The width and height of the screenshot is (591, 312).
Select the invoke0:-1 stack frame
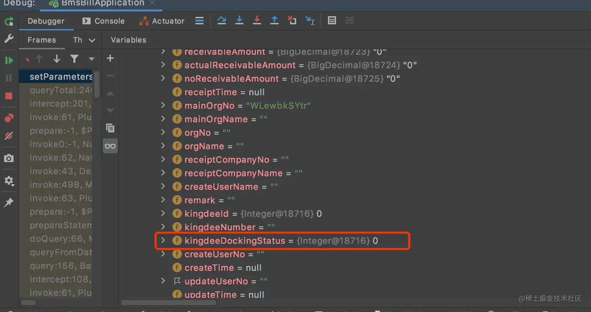pyautogui.click(x=56, y=144)
